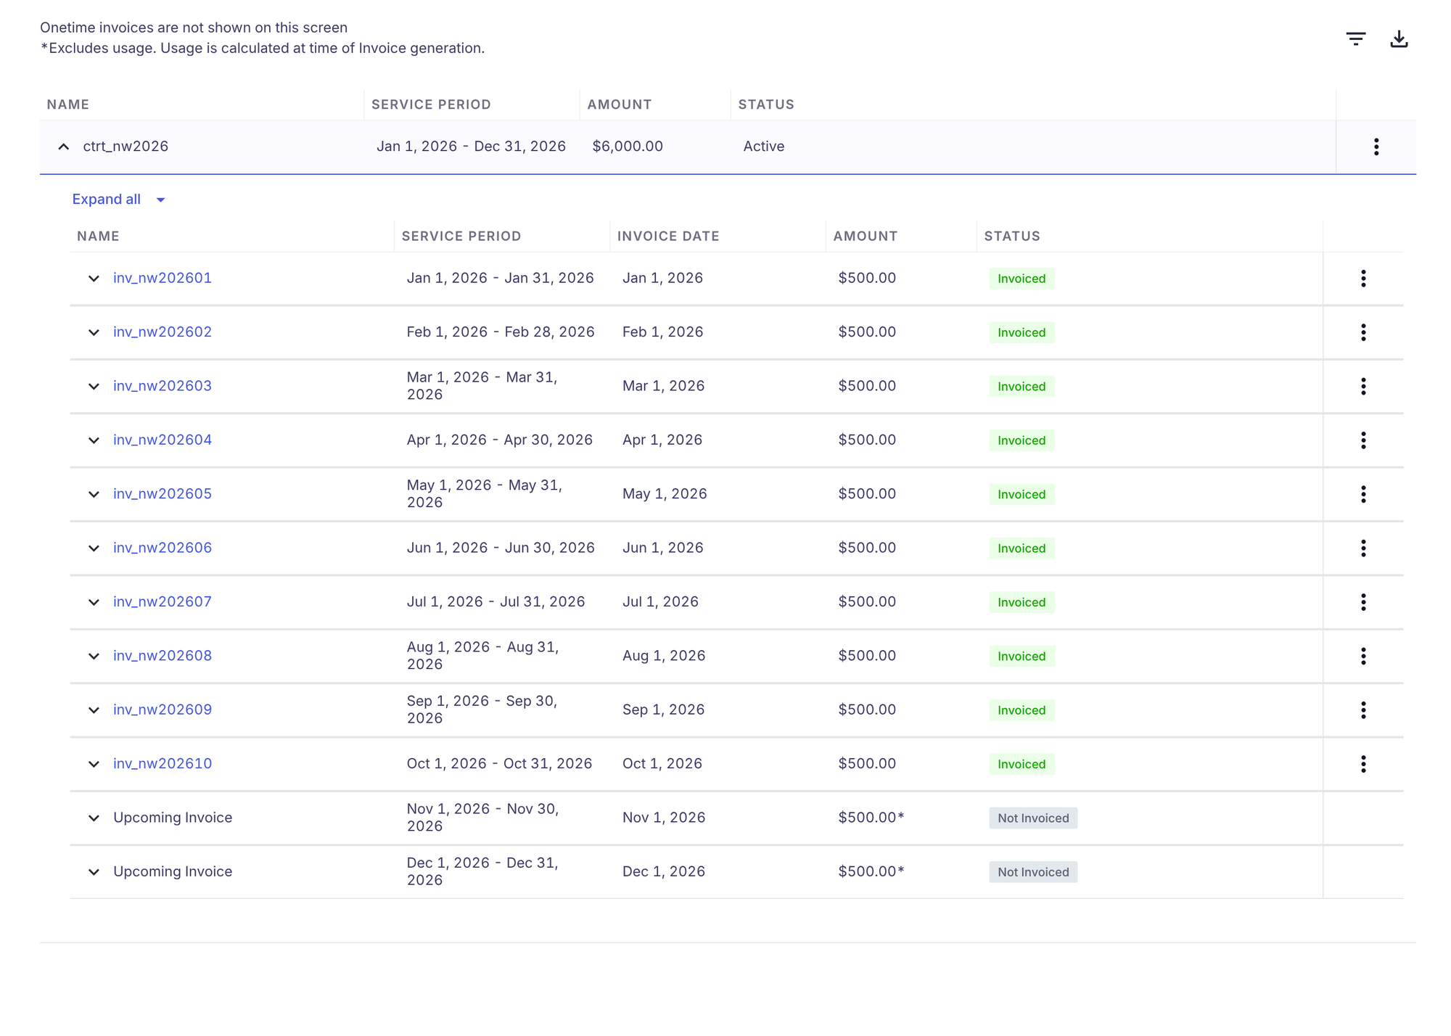This screenshot has width=1451, height=1036.
Task: Expand the inv_nw202604 invoice row
Action: (94, 440)
